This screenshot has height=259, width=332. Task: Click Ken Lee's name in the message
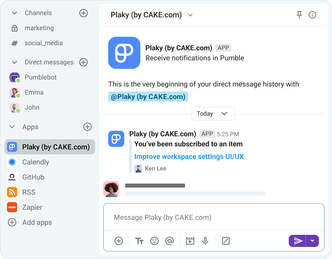coord(156,168)
